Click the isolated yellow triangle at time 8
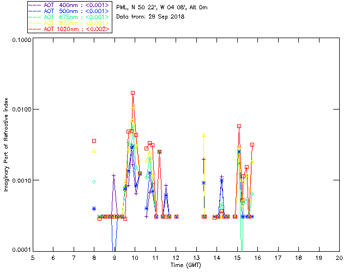The width and height of the screenshot is (349, 279). 94,151
